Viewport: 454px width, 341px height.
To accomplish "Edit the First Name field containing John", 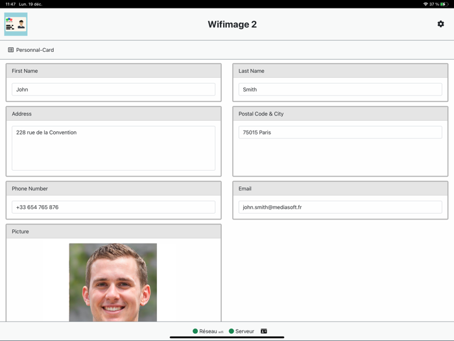I will [113, 90].
